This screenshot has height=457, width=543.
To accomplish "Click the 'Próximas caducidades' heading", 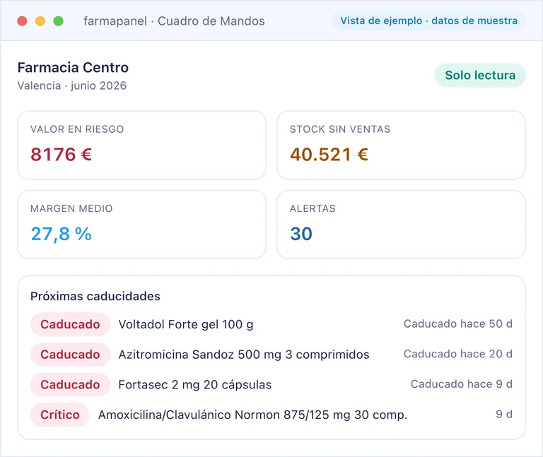I will tap(95, 296).
